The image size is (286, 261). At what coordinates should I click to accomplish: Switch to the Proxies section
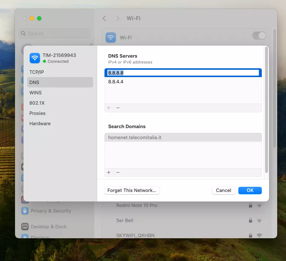[37, 113]
